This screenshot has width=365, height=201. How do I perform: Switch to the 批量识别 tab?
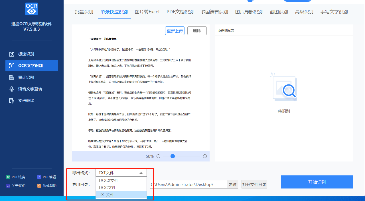coord(84,12)
